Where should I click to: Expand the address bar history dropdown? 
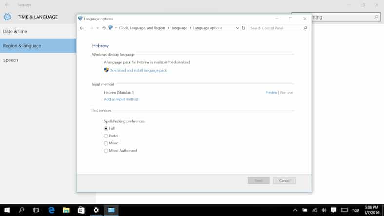pos(237,28)
